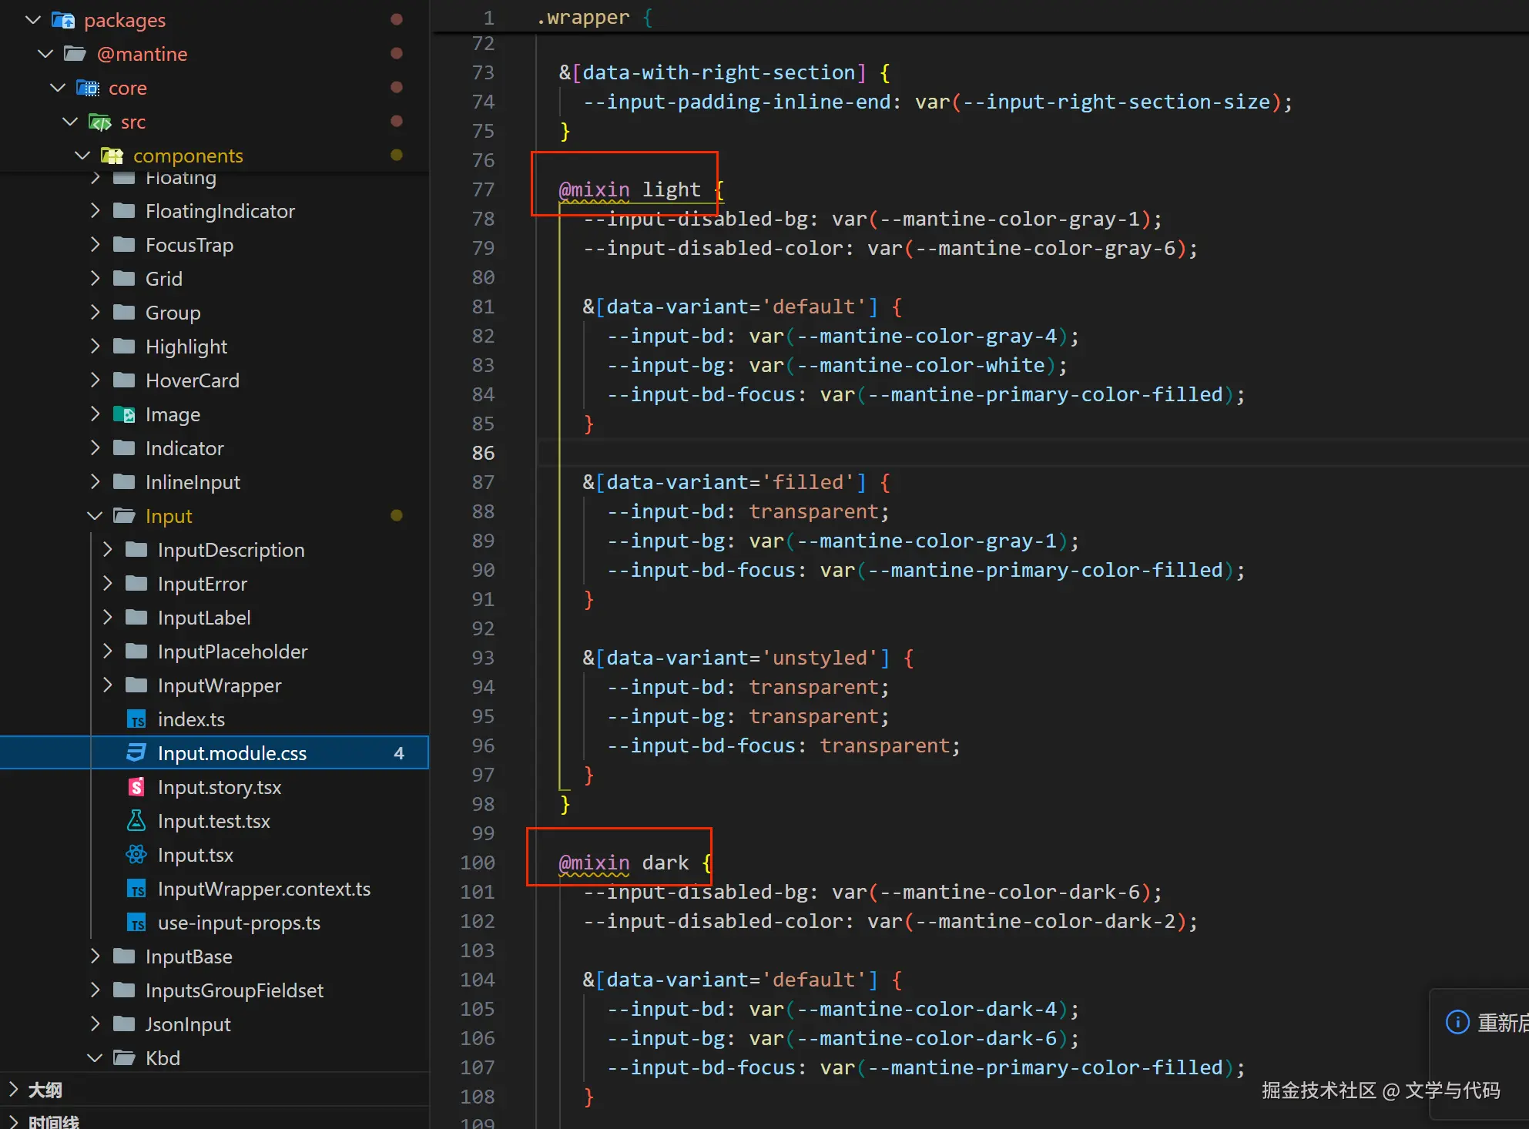Expand the InputWrapper folder
Screen dimensions: 1529x1129
(x=108, y=685)
